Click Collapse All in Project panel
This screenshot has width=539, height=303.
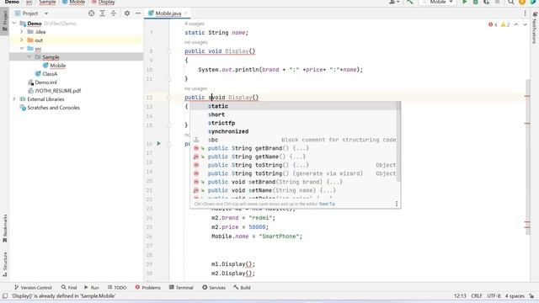[114, 13]
